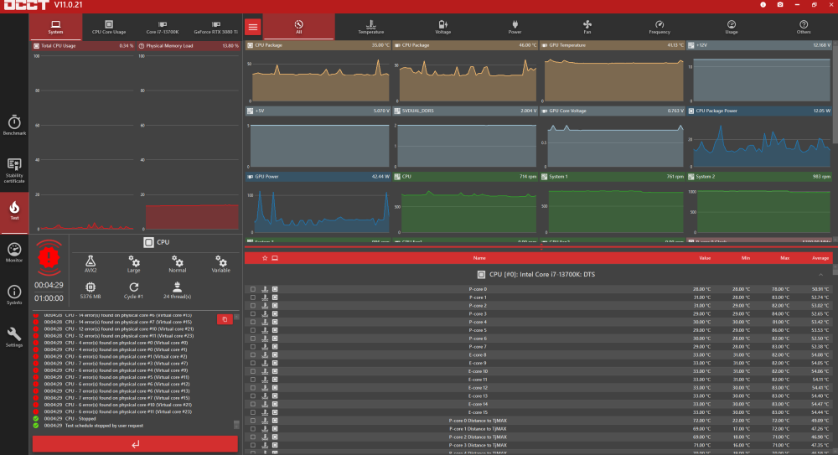This screenshot has height=455, width=838.
Task: Open the SysInfo section in sidebar
Action: [x=14, y=295]
